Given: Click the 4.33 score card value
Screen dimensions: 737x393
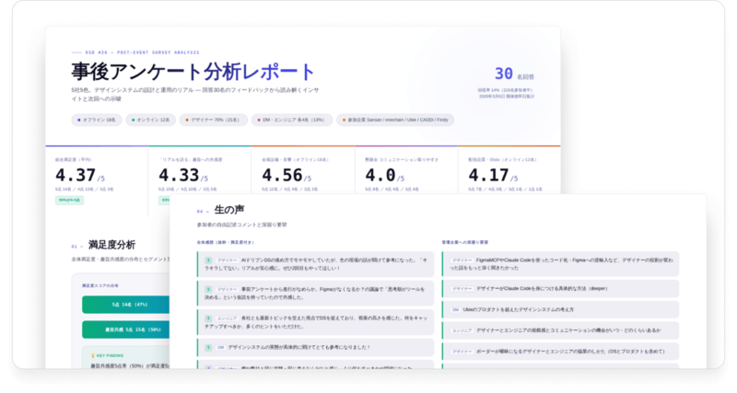Looking at the screenshot, I should click(x=179, y=175).
